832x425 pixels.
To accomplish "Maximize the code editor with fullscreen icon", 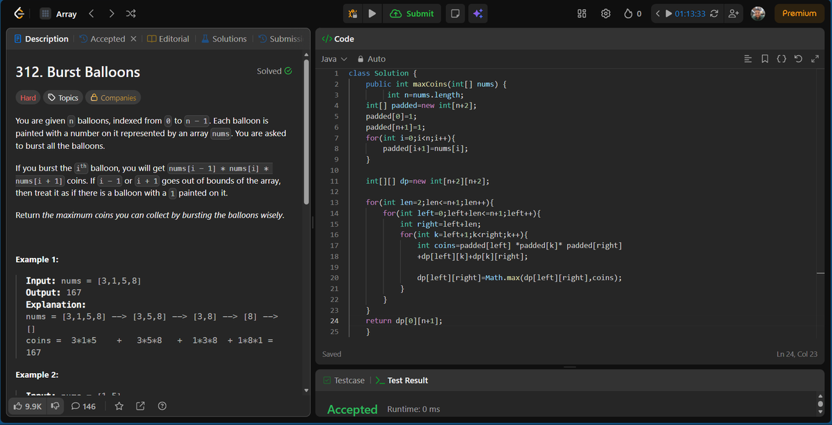I will 815,59.
